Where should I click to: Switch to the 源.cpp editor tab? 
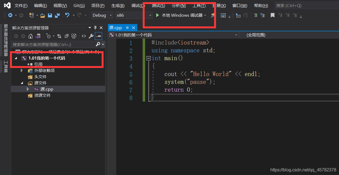click(115, 28)
